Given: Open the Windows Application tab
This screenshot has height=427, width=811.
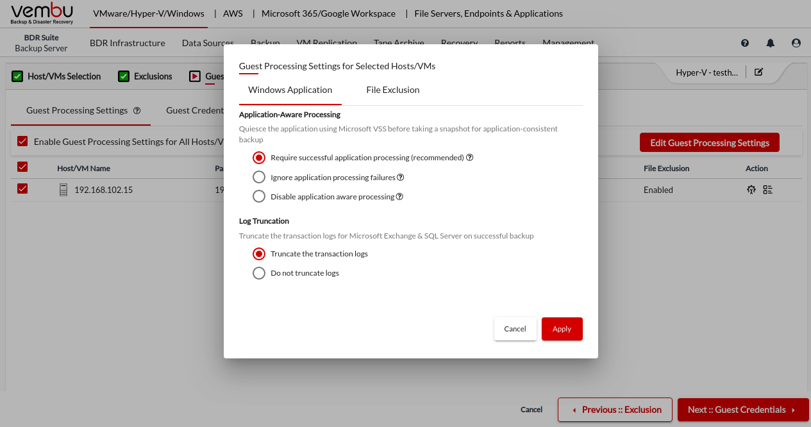Looking at the screenshot, I should coord(290,90).
